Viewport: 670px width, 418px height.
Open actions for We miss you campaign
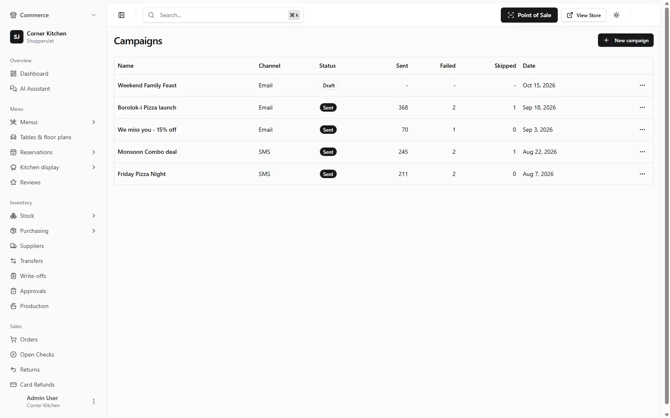pyautogui.click(x=642, y=130)
